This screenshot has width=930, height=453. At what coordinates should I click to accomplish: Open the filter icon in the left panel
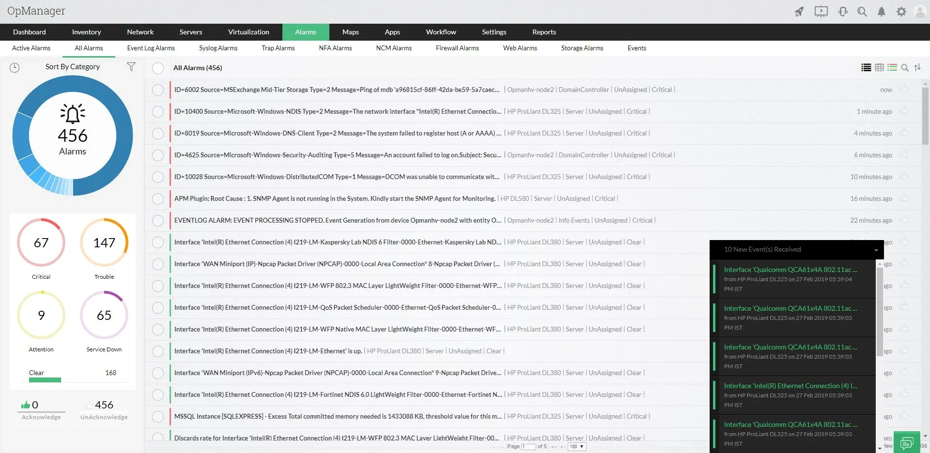click(x=131, y=67)
